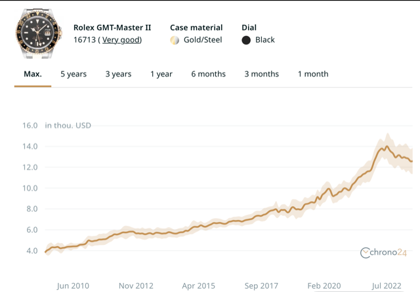Click the Chrono24 logo watermark
420x292 pixels.
(384, 253)
